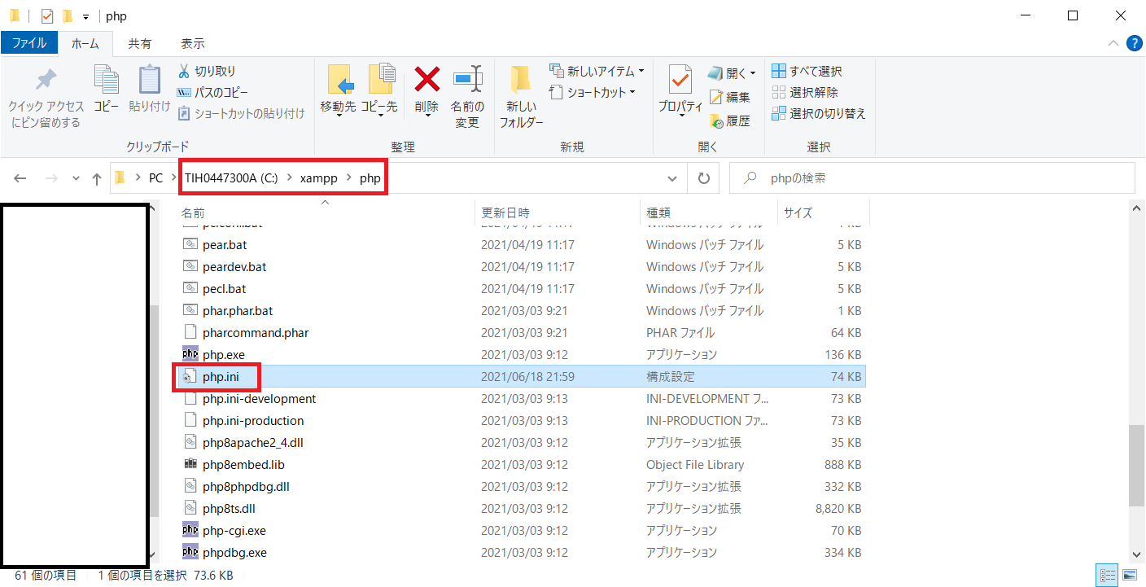This screenshot has width=1146, height=587.
Task: Click the php.exe file icon
Action: 190,354
